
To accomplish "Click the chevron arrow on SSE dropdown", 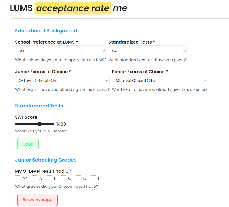I will pyautogui.click(x=103, y=51).
